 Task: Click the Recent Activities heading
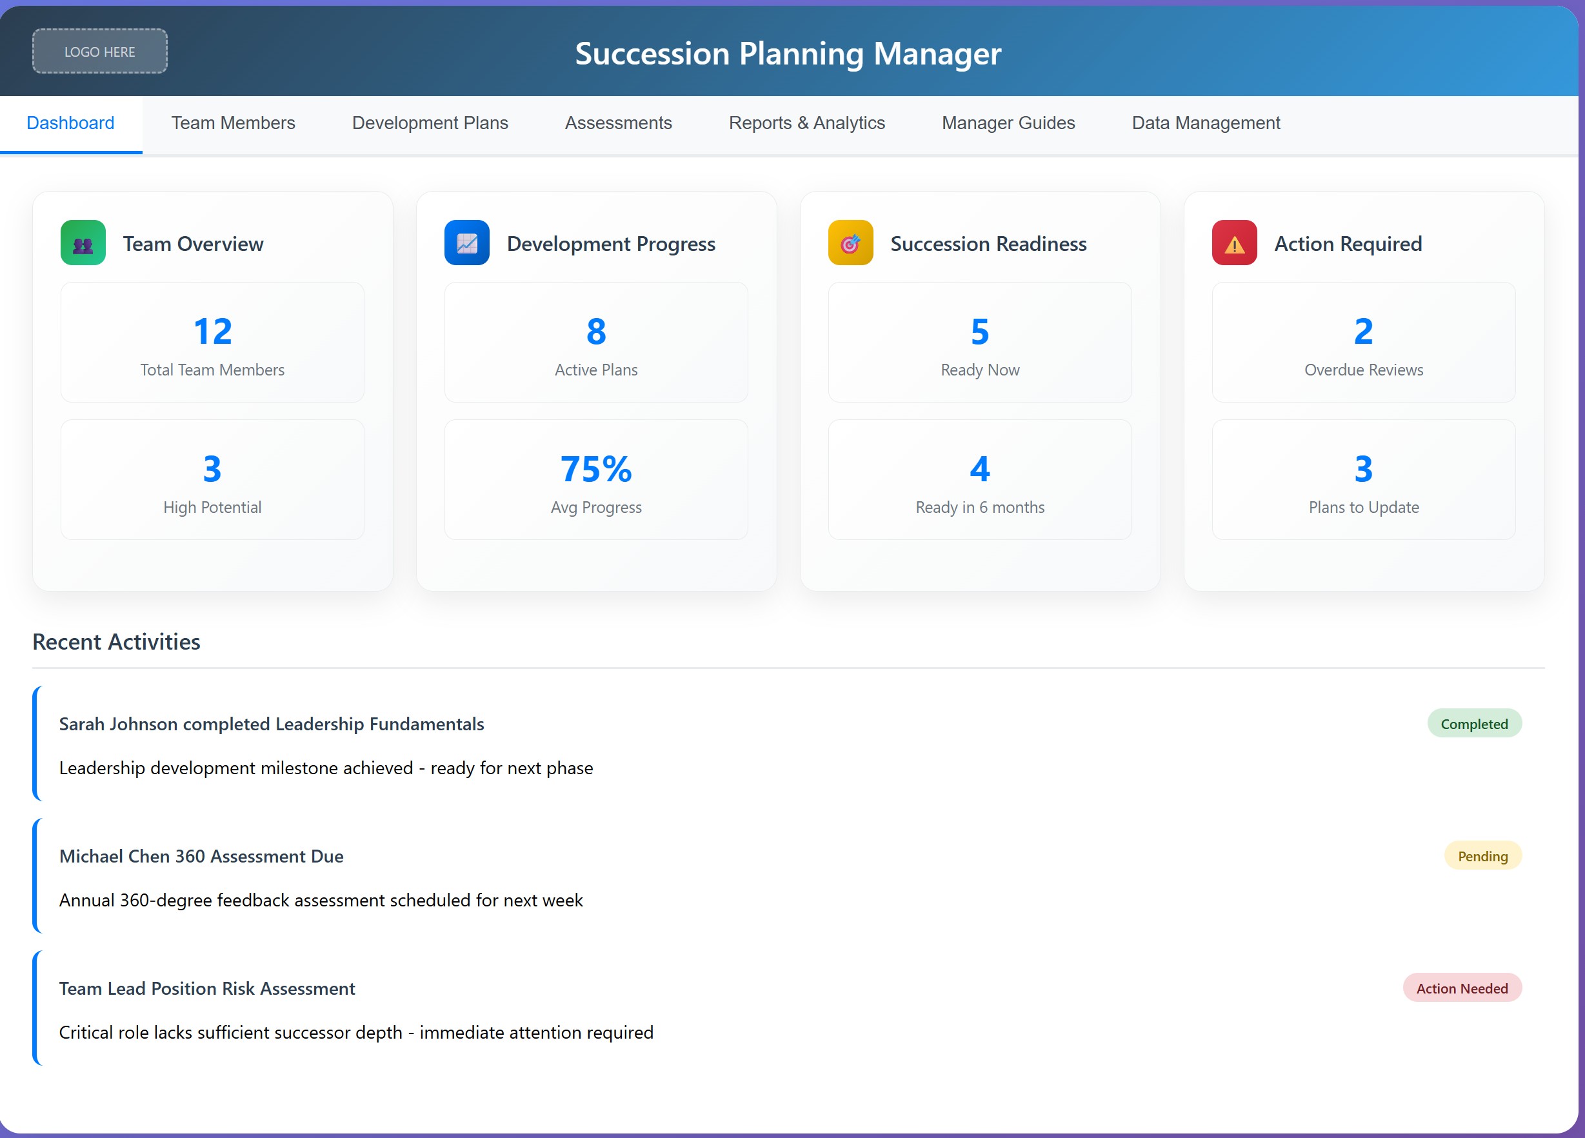[116, 642]
